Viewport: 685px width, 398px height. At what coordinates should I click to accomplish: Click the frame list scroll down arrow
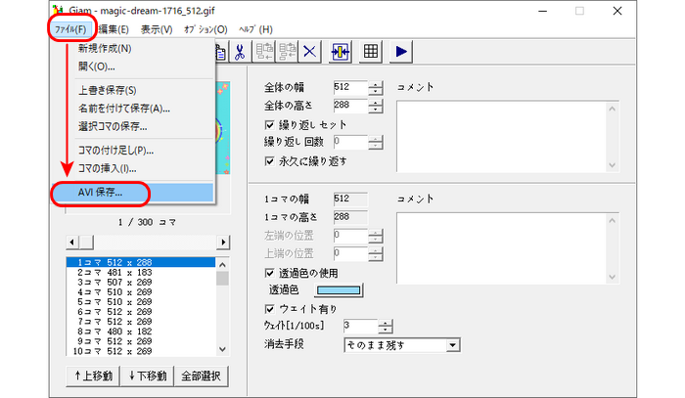coord(222,349)
